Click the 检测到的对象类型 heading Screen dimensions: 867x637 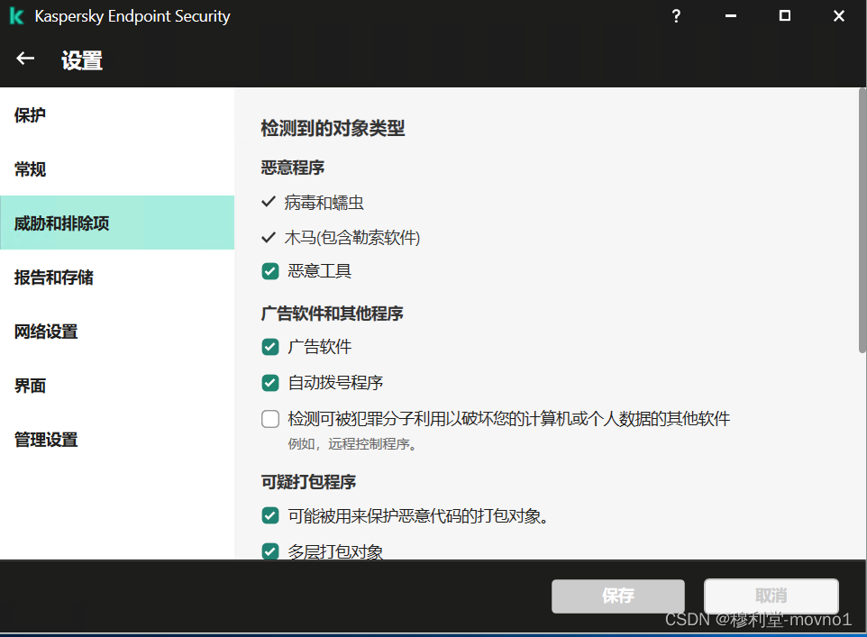pyautogui.click(x=333, y=128)
